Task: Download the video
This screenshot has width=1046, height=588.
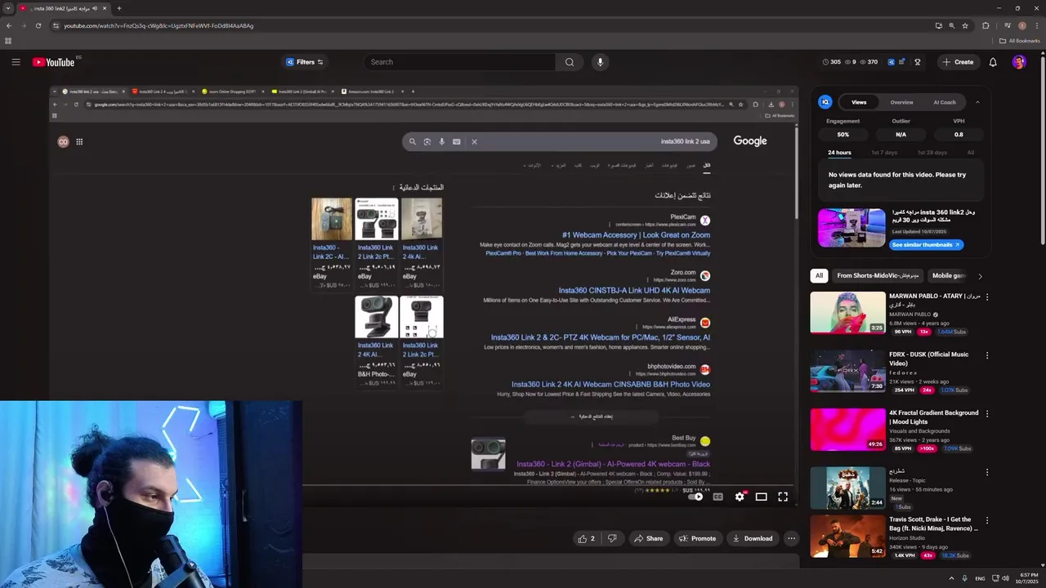Action: (x=752, y=538)
